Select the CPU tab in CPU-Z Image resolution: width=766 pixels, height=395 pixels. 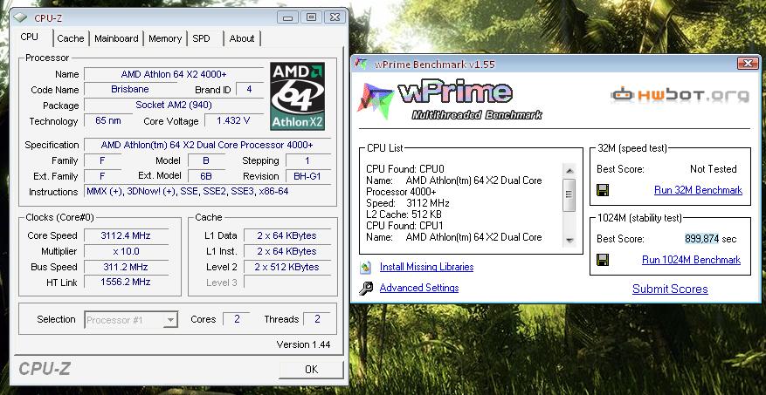(x=30, y=37)
